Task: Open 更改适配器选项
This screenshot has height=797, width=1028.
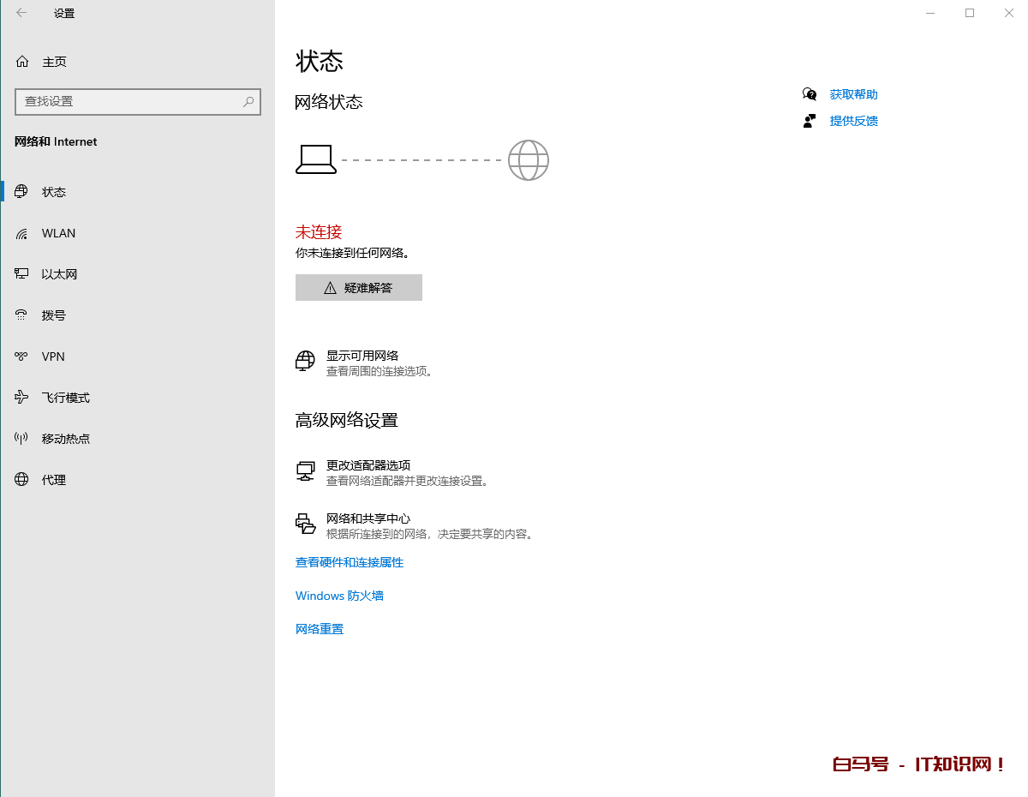Action: pos(368,465)
